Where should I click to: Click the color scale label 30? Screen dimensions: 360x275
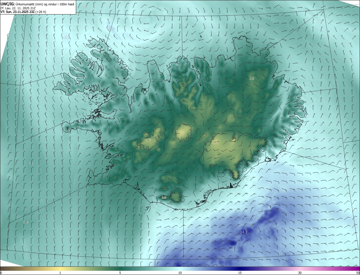point(300,273)
